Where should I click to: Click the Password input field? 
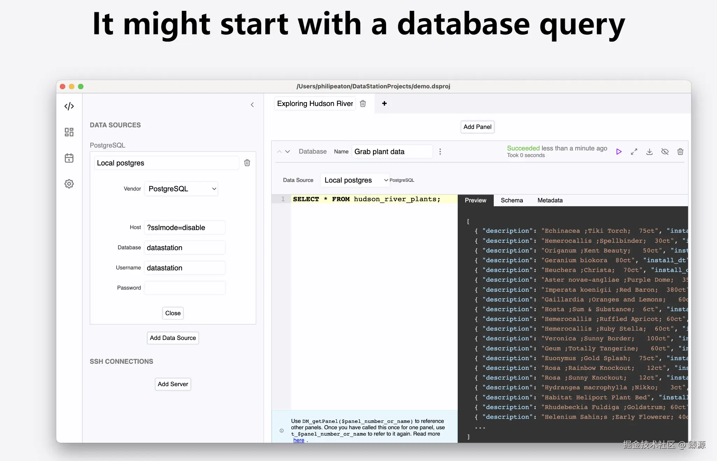click(x=185, y=288)
